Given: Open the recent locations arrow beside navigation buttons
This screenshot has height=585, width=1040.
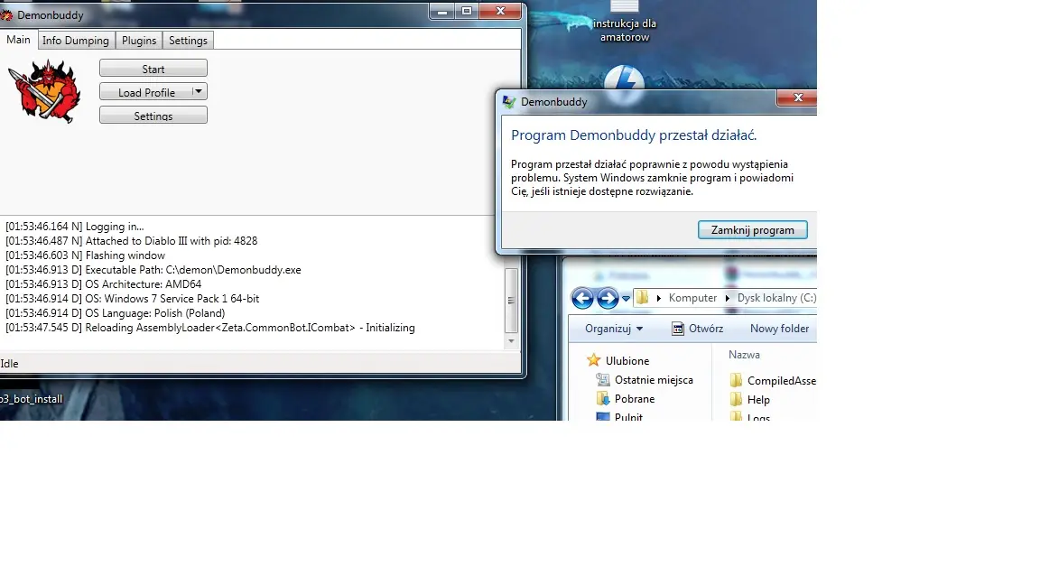Looking at the screenshot, I should [x=626, y=299].
